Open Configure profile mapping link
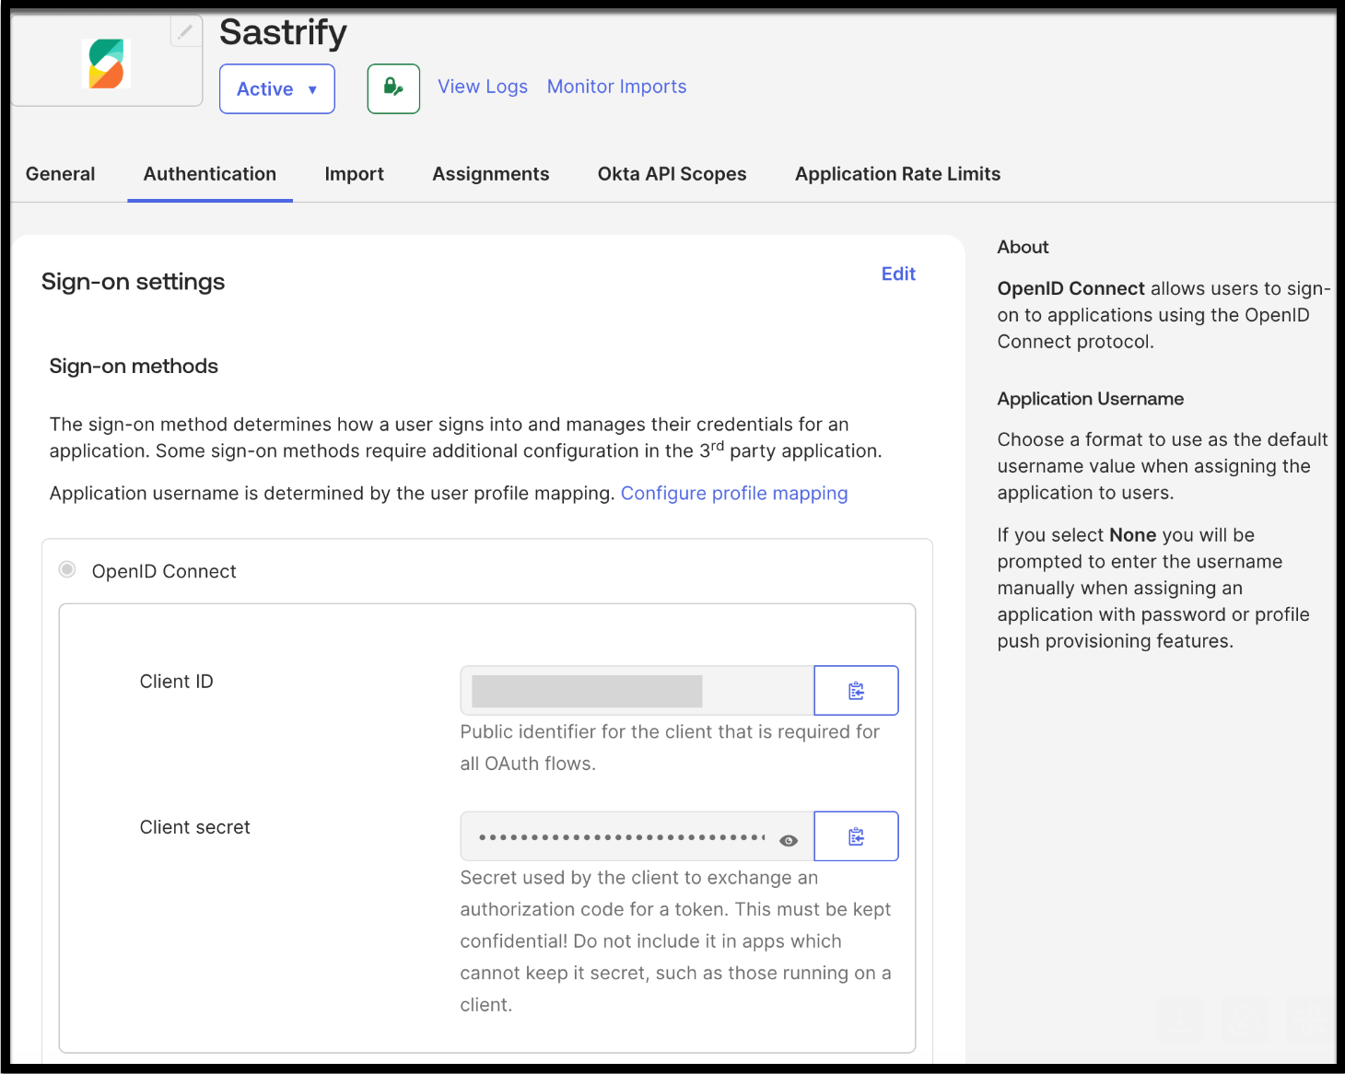 (x=734, y=493)
